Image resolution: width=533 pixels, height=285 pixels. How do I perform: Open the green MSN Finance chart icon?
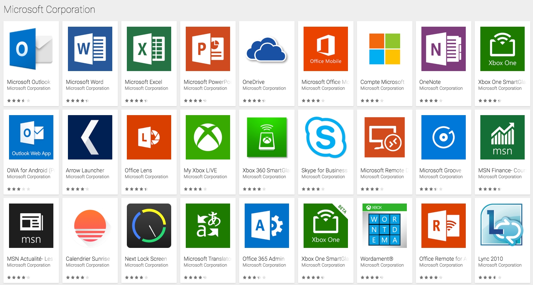pos(503,137)
